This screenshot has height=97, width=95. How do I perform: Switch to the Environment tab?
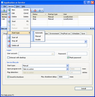(x=54, y=34)
